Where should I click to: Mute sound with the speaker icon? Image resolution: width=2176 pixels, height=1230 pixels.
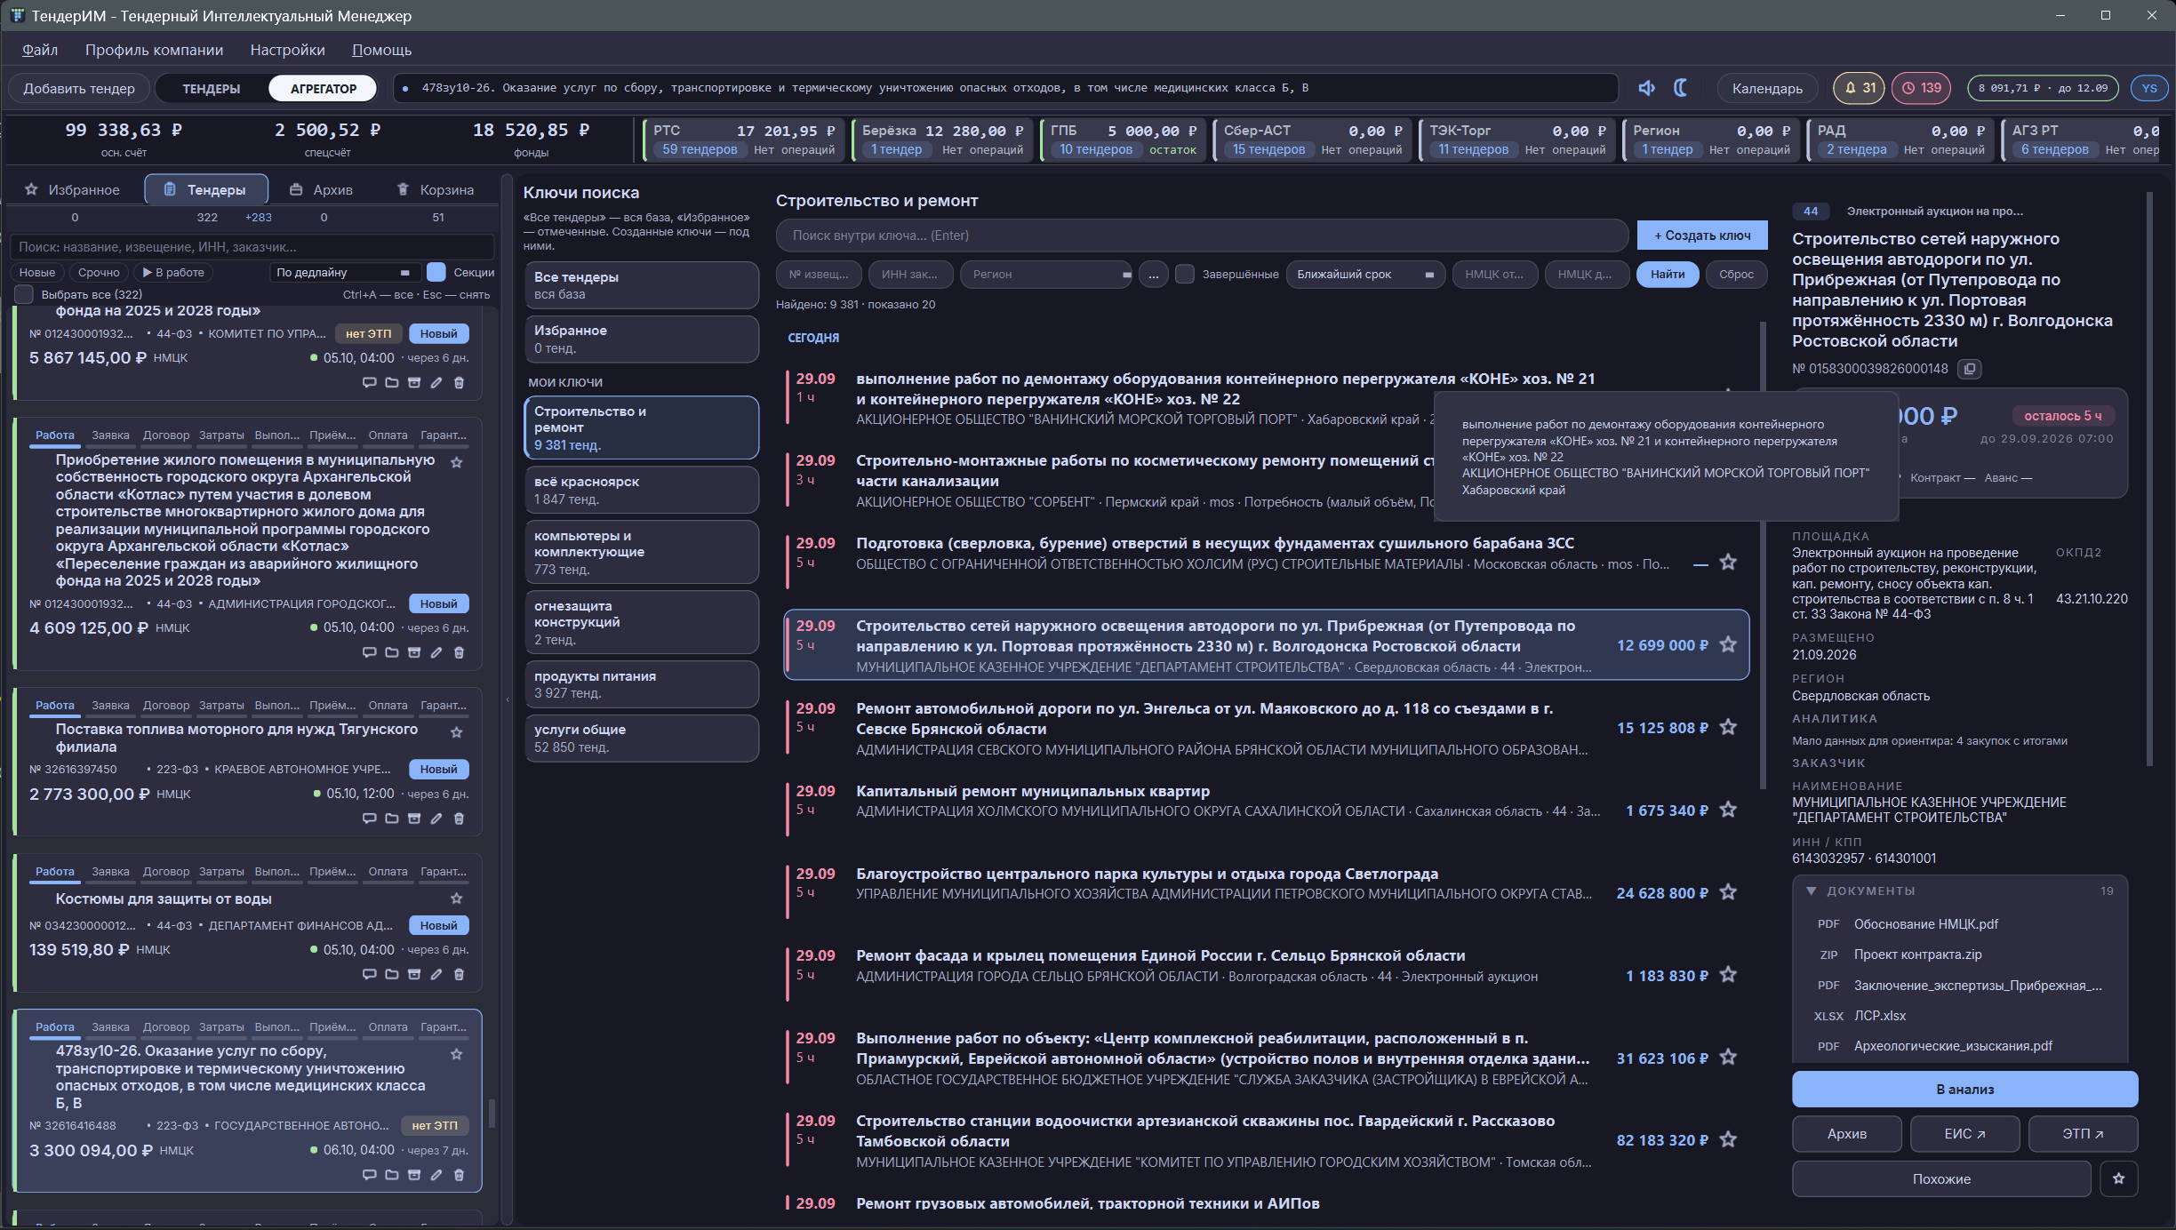pos(1646,88)
